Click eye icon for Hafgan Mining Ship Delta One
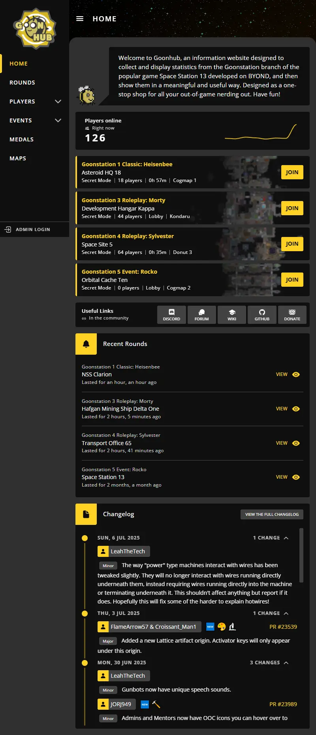 click(296, 409)
